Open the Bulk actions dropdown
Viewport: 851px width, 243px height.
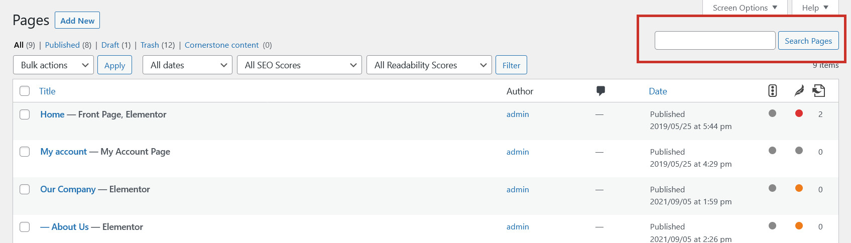(x=53, y=65)
